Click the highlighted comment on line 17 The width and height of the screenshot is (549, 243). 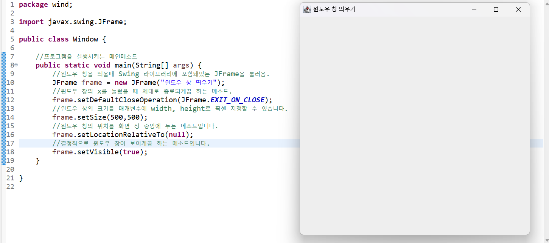pyautogui.click(x=131, y=143)
